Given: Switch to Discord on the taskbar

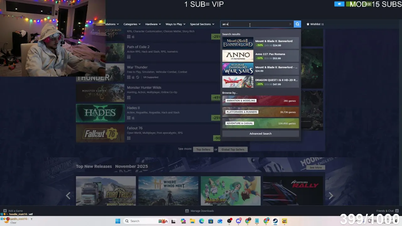Looking at the screenshot, I should (x=239, y=221).
